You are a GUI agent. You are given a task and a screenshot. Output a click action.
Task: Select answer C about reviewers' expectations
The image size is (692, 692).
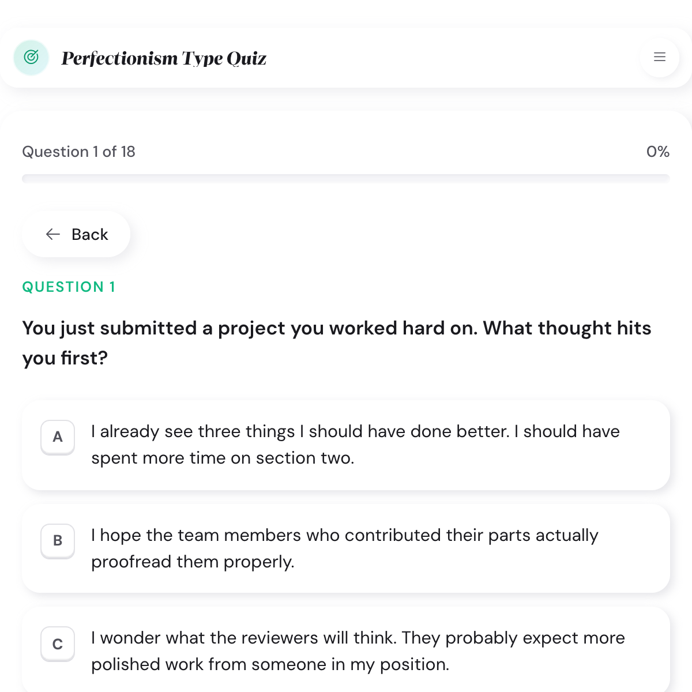[x=346, y=650]
